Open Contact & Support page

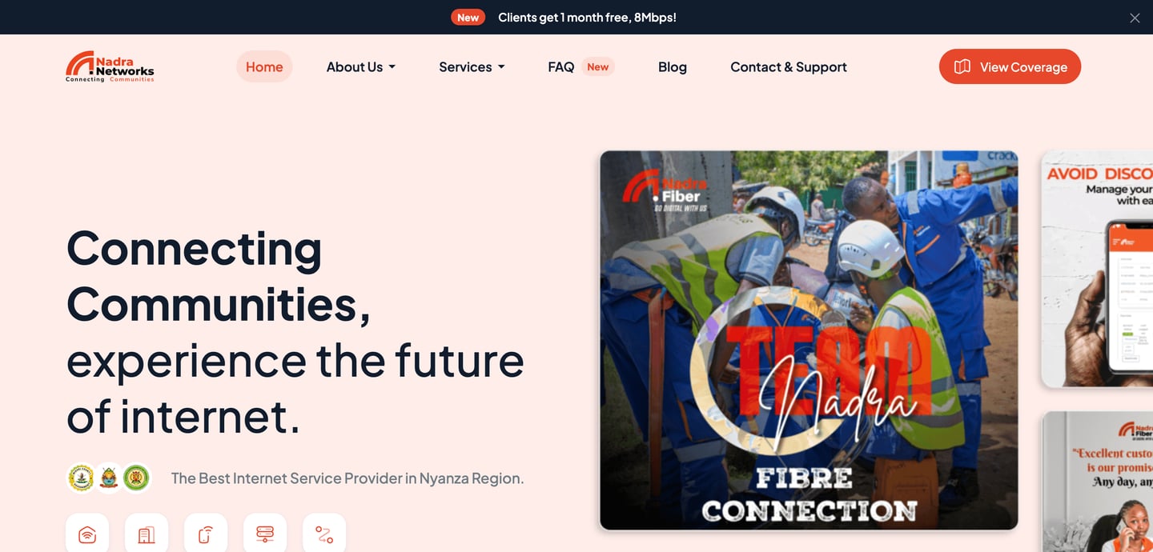(789, 67)
